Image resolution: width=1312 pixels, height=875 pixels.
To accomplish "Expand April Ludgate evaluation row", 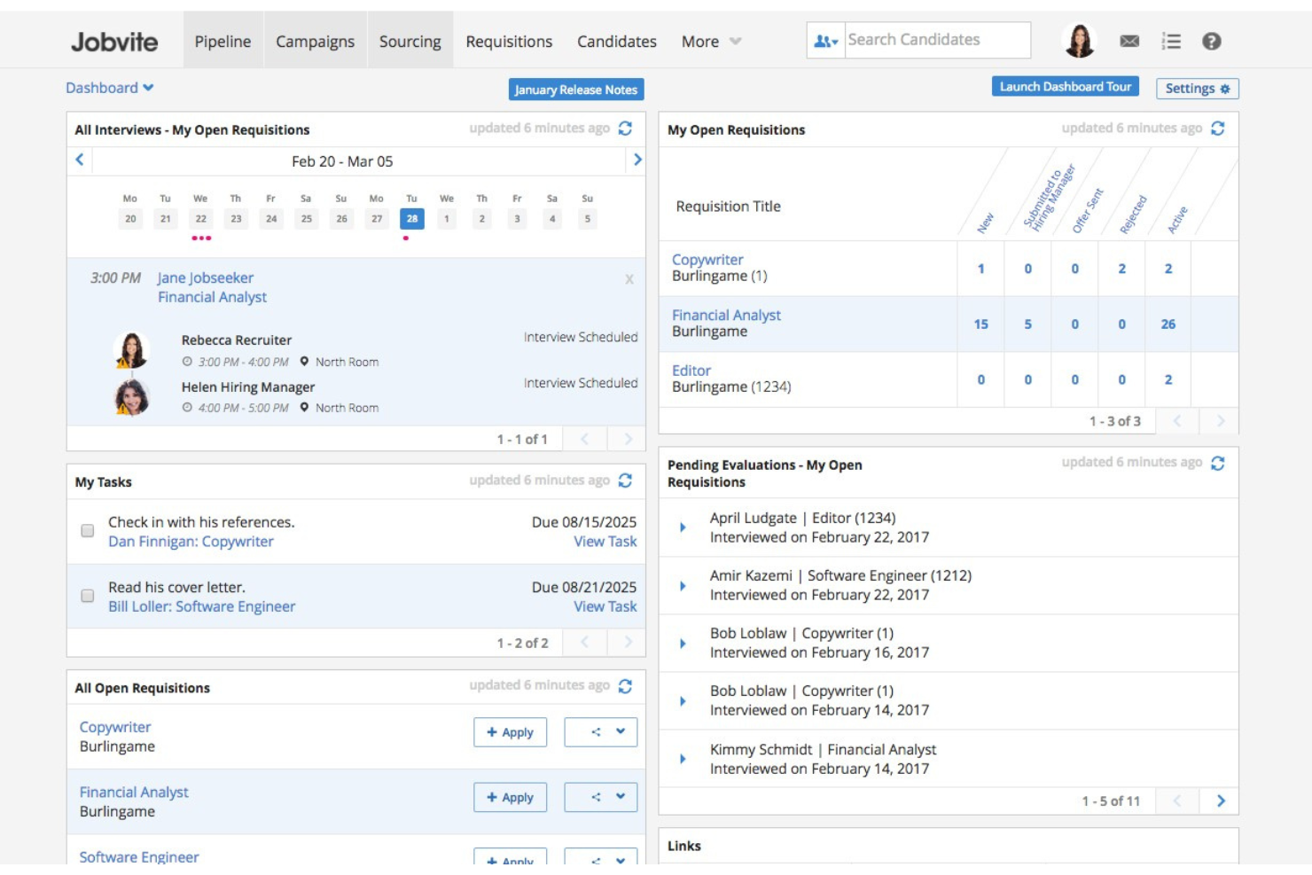I will point(683,527).
